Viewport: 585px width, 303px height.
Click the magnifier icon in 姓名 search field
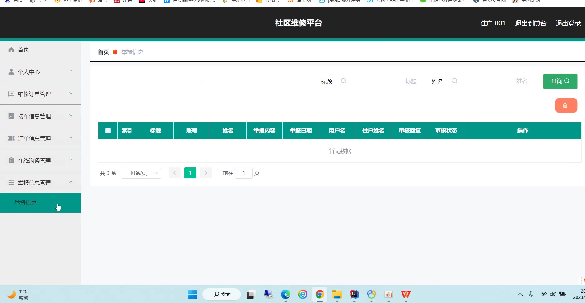pyautogui.click(x=455, y=81)
